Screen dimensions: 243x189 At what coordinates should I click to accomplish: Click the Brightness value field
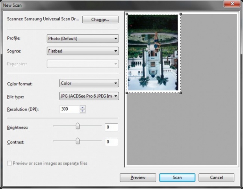click(111, 127)
